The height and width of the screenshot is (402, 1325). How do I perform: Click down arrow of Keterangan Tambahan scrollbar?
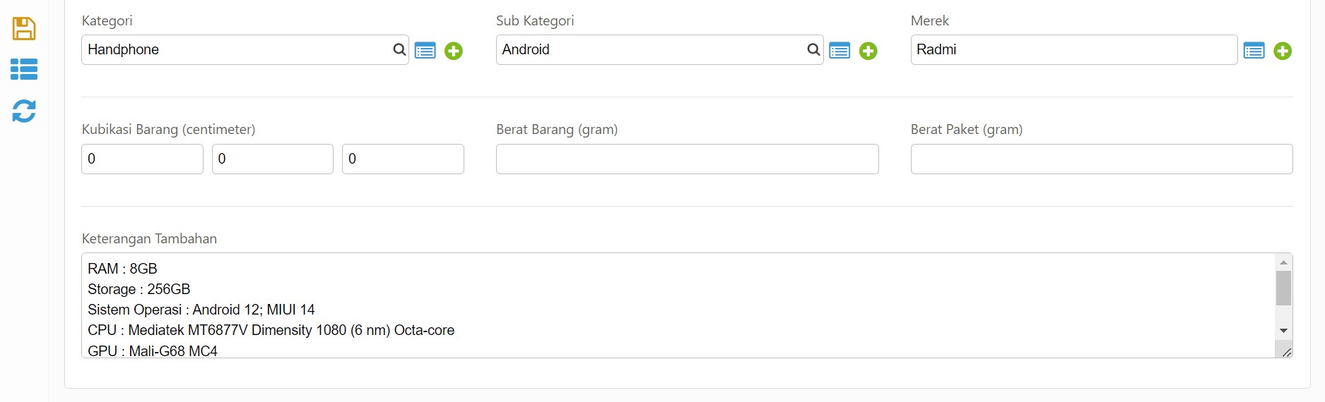pyautogui.click(x=1283, y=331)
